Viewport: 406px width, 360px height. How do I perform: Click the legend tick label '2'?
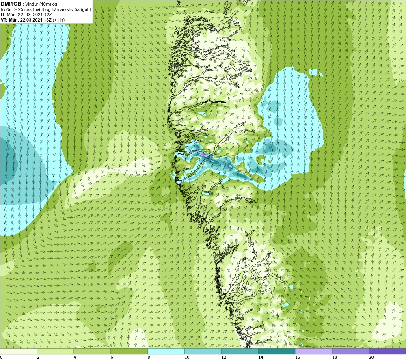pyautogui.click(x=38, y=358)
